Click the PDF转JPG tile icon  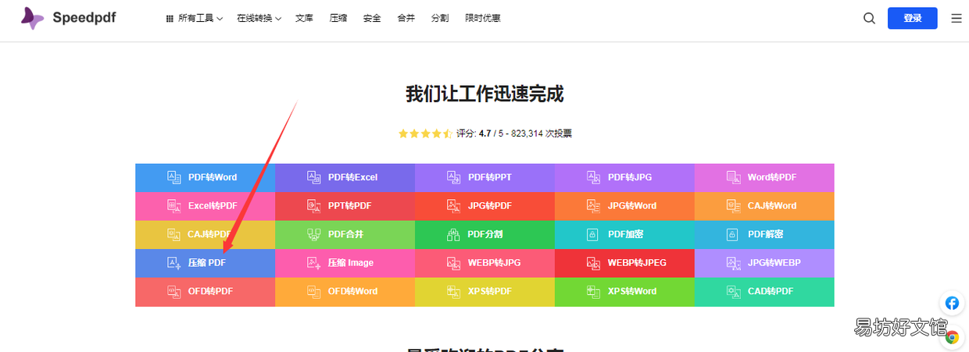(593, 177)
